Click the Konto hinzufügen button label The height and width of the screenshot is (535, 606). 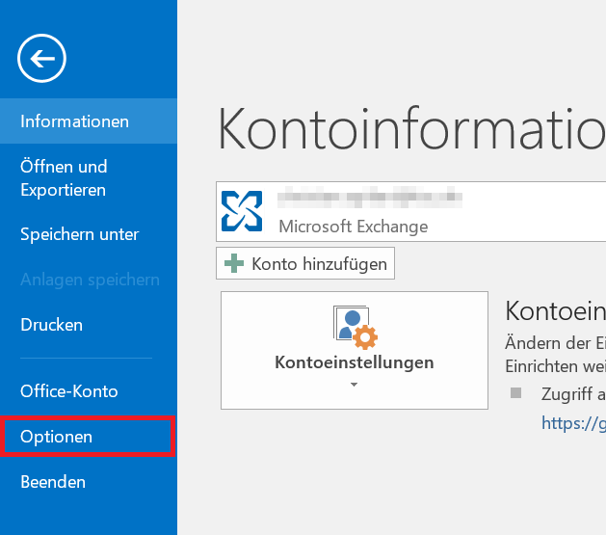319,263
